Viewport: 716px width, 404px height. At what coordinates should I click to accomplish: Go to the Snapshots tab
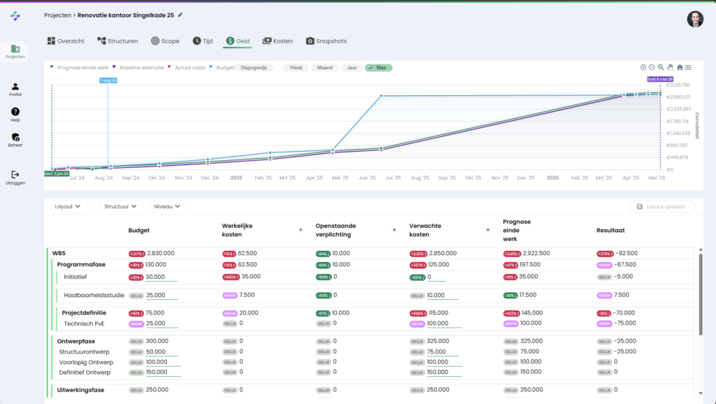(x=326, y=41)
